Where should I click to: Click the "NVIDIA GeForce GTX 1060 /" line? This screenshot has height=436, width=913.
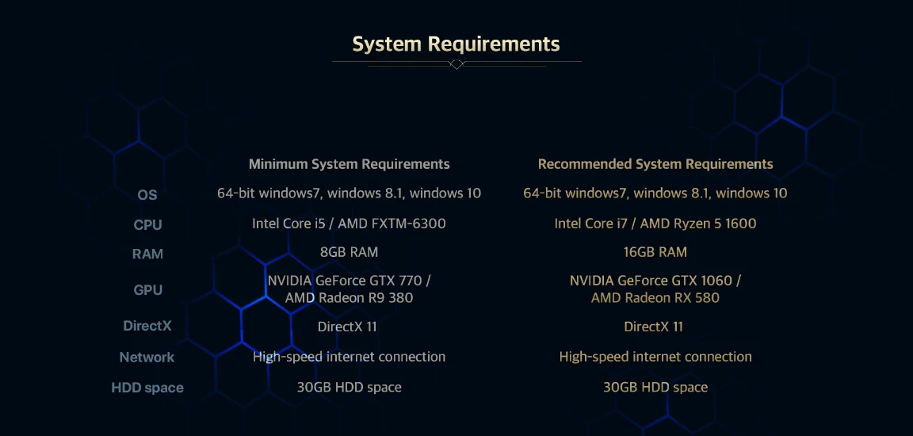point(655,281)
